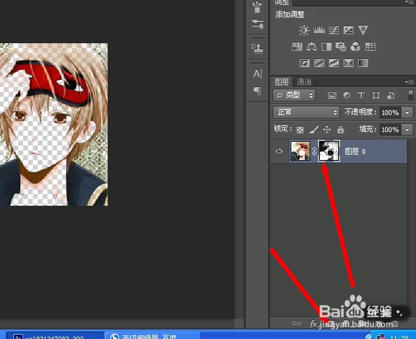Switch to the 通道 tab
This screenshot has width=416, height=339.
coord(304,82)
